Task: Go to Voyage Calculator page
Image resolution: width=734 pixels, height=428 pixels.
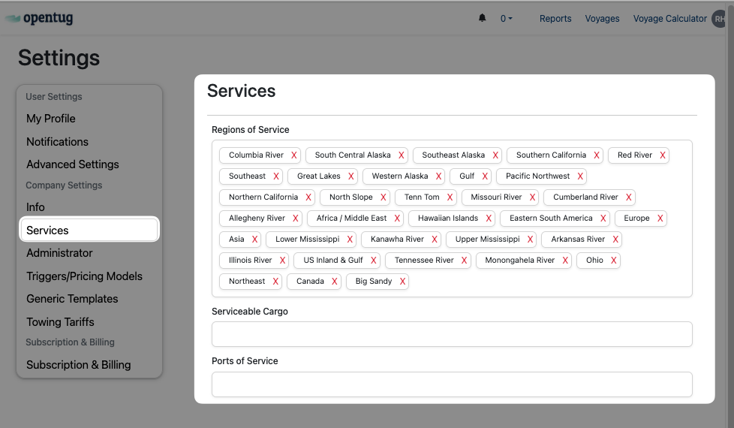Action: [669, 19]
